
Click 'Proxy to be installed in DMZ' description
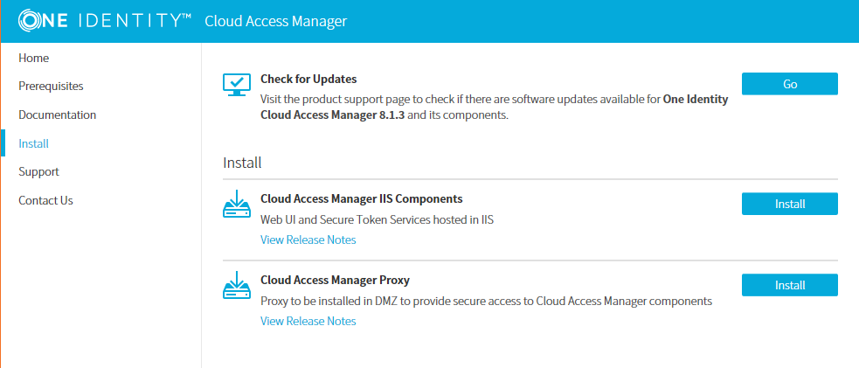click(486, 302)
